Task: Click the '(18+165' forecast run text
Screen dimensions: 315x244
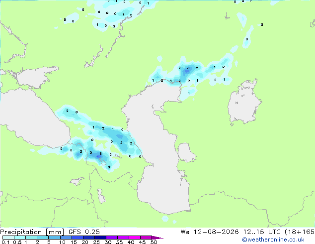Action: (x=300, y=232)
